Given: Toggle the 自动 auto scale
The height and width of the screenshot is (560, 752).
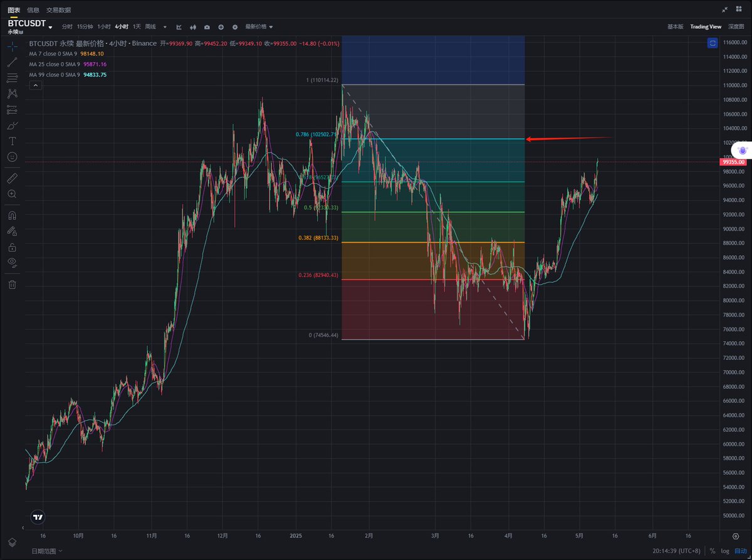Looking at the screenshot, I should click(741, 551).
